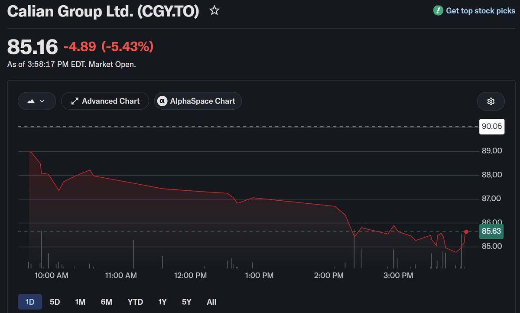Click the 1:00 PM axis label
The width and height of the screenshot is (520, 313).
tap(259, 275)
